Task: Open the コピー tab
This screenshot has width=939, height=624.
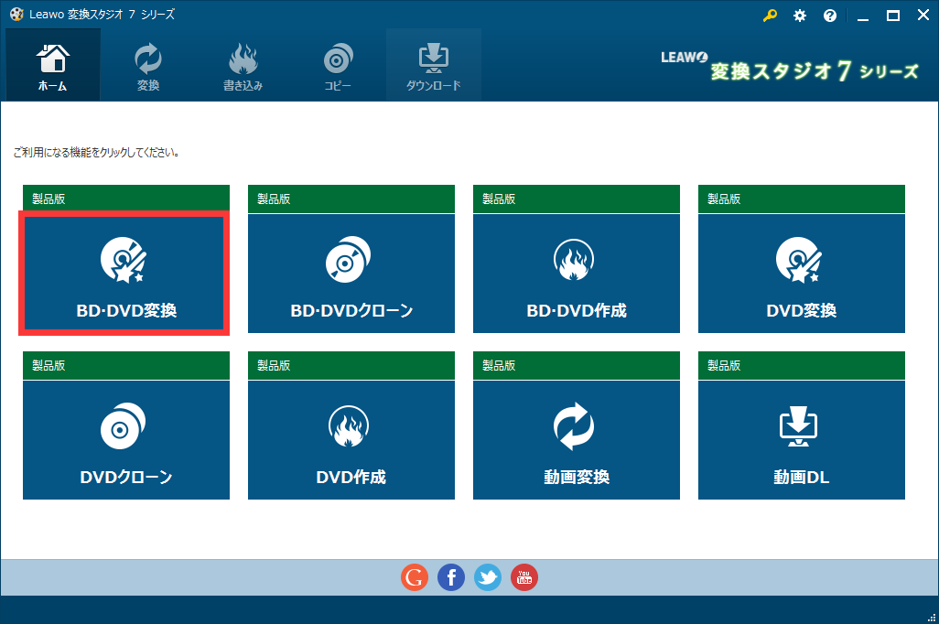Action: [338, 64]
